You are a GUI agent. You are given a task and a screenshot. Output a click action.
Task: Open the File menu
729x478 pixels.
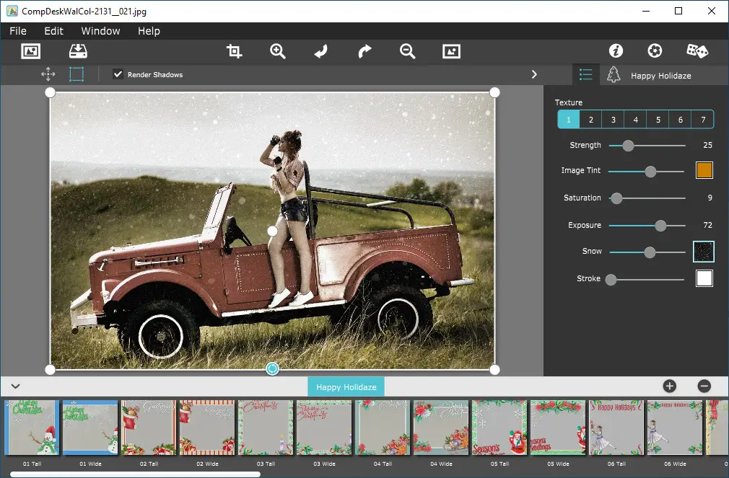coord(18,31)
